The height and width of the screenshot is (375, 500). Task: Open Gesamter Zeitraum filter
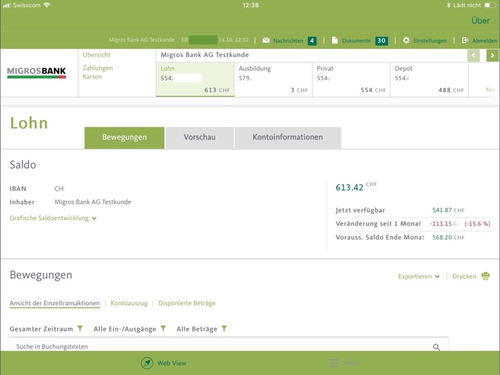[x=46, y=329]
